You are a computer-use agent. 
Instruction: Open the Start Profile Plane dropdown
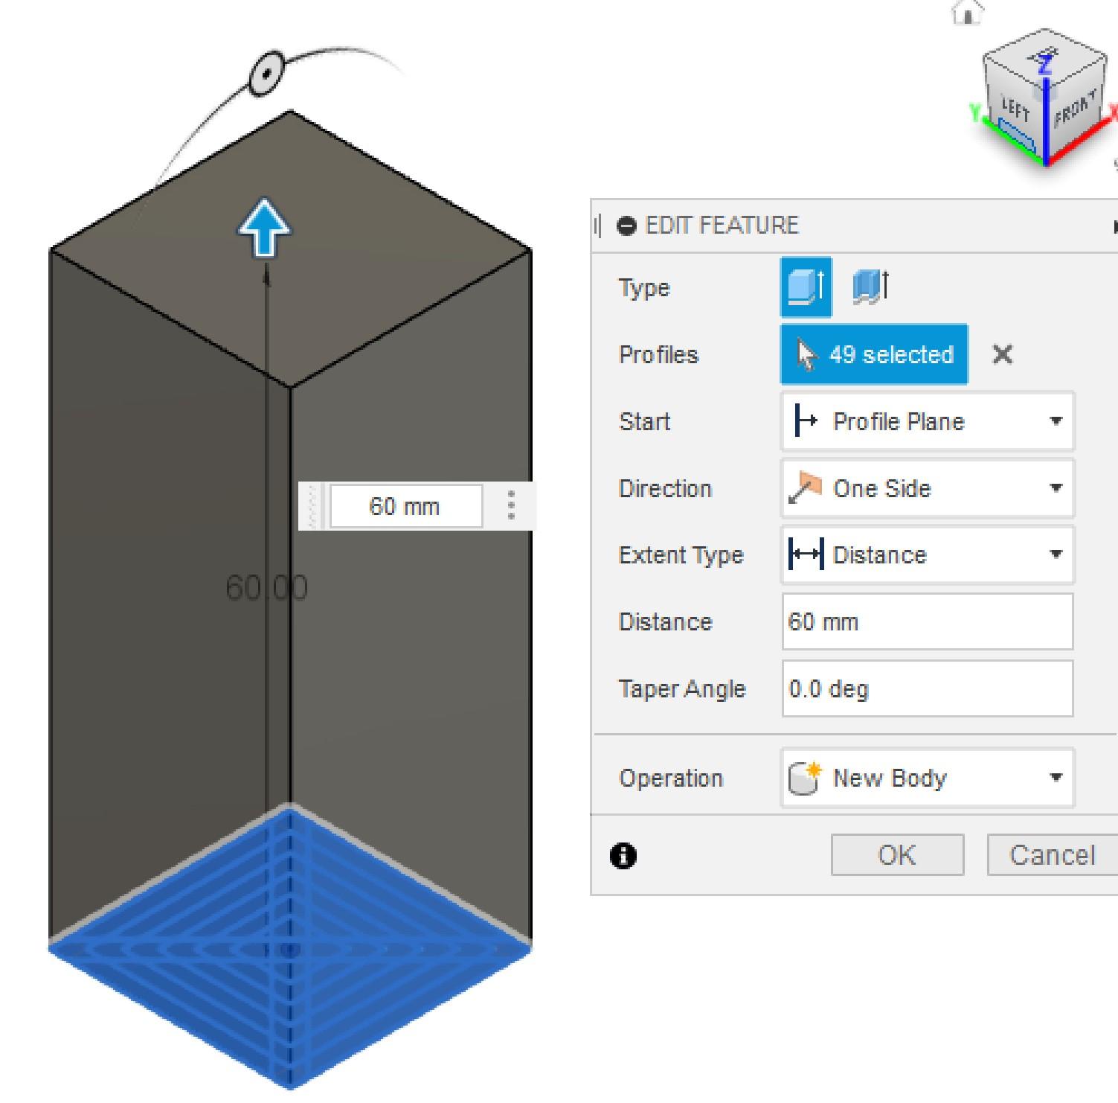point(928,421)
